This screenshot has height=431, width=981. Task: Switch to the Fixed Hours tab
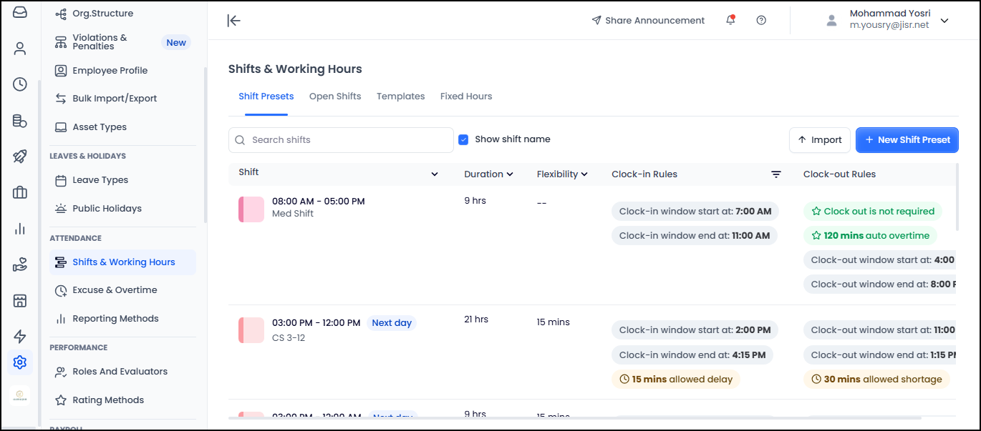point(466,96)
